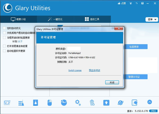Open the gears process manager icon
159x114 pixels.
point(78,103)
